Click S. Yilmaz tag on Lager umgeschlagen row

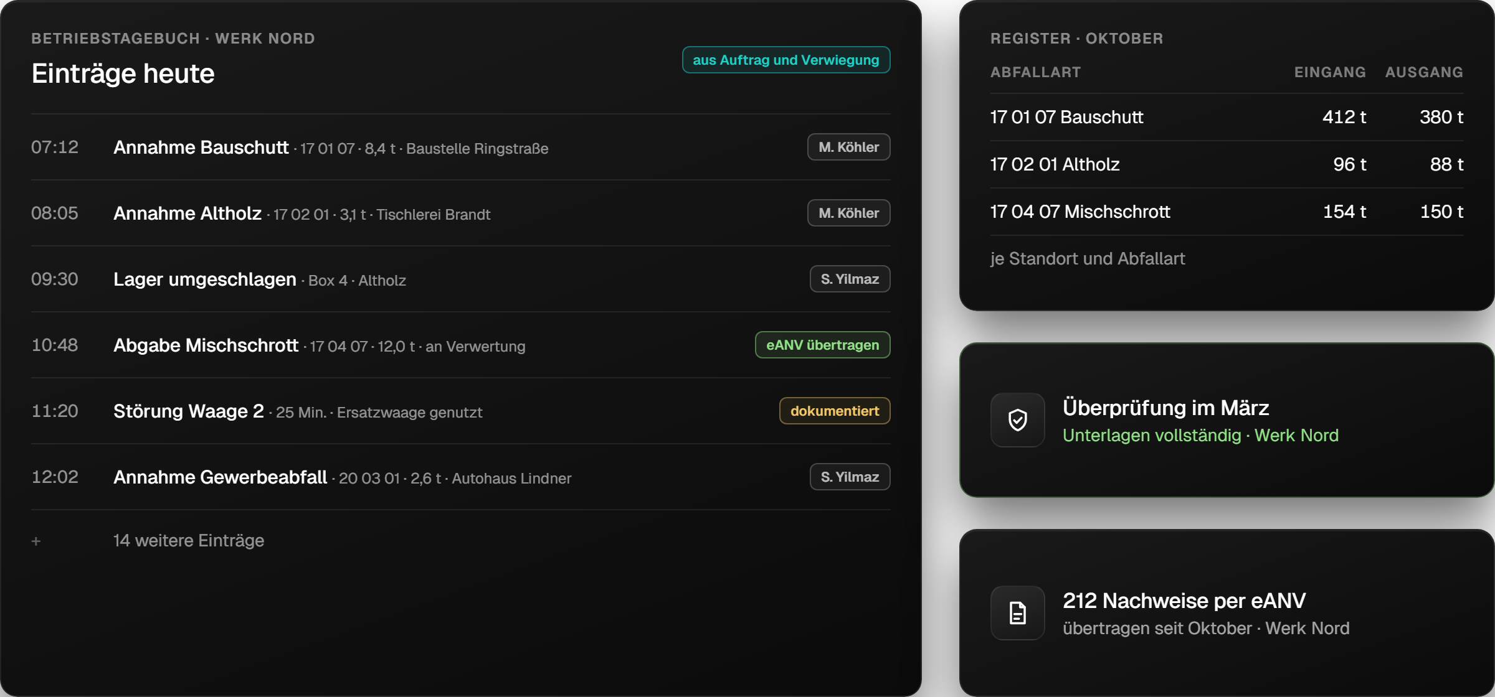850,279
